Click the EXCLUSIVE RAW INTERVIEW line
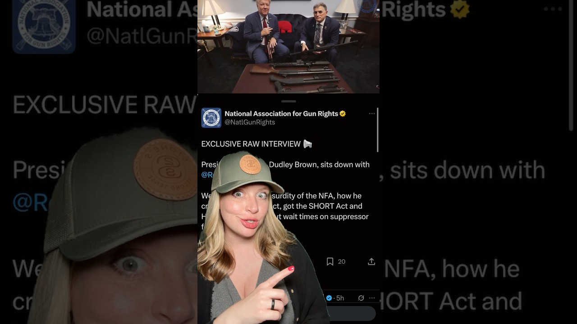The height and width of the screenshot is (324, 577). pyautogui.click(x=251, y=144)
